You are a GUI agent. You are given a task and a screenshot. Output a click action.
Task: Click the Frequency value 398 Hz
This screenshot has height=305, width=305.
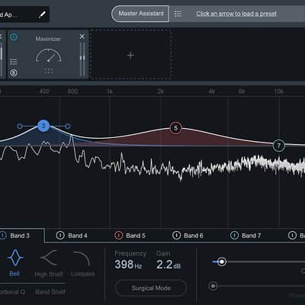tap(128, 265)
